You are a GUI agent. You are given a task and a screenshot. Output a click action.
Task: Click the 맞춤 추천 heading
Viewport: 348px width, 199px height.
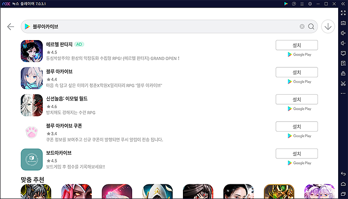(32, 180)
